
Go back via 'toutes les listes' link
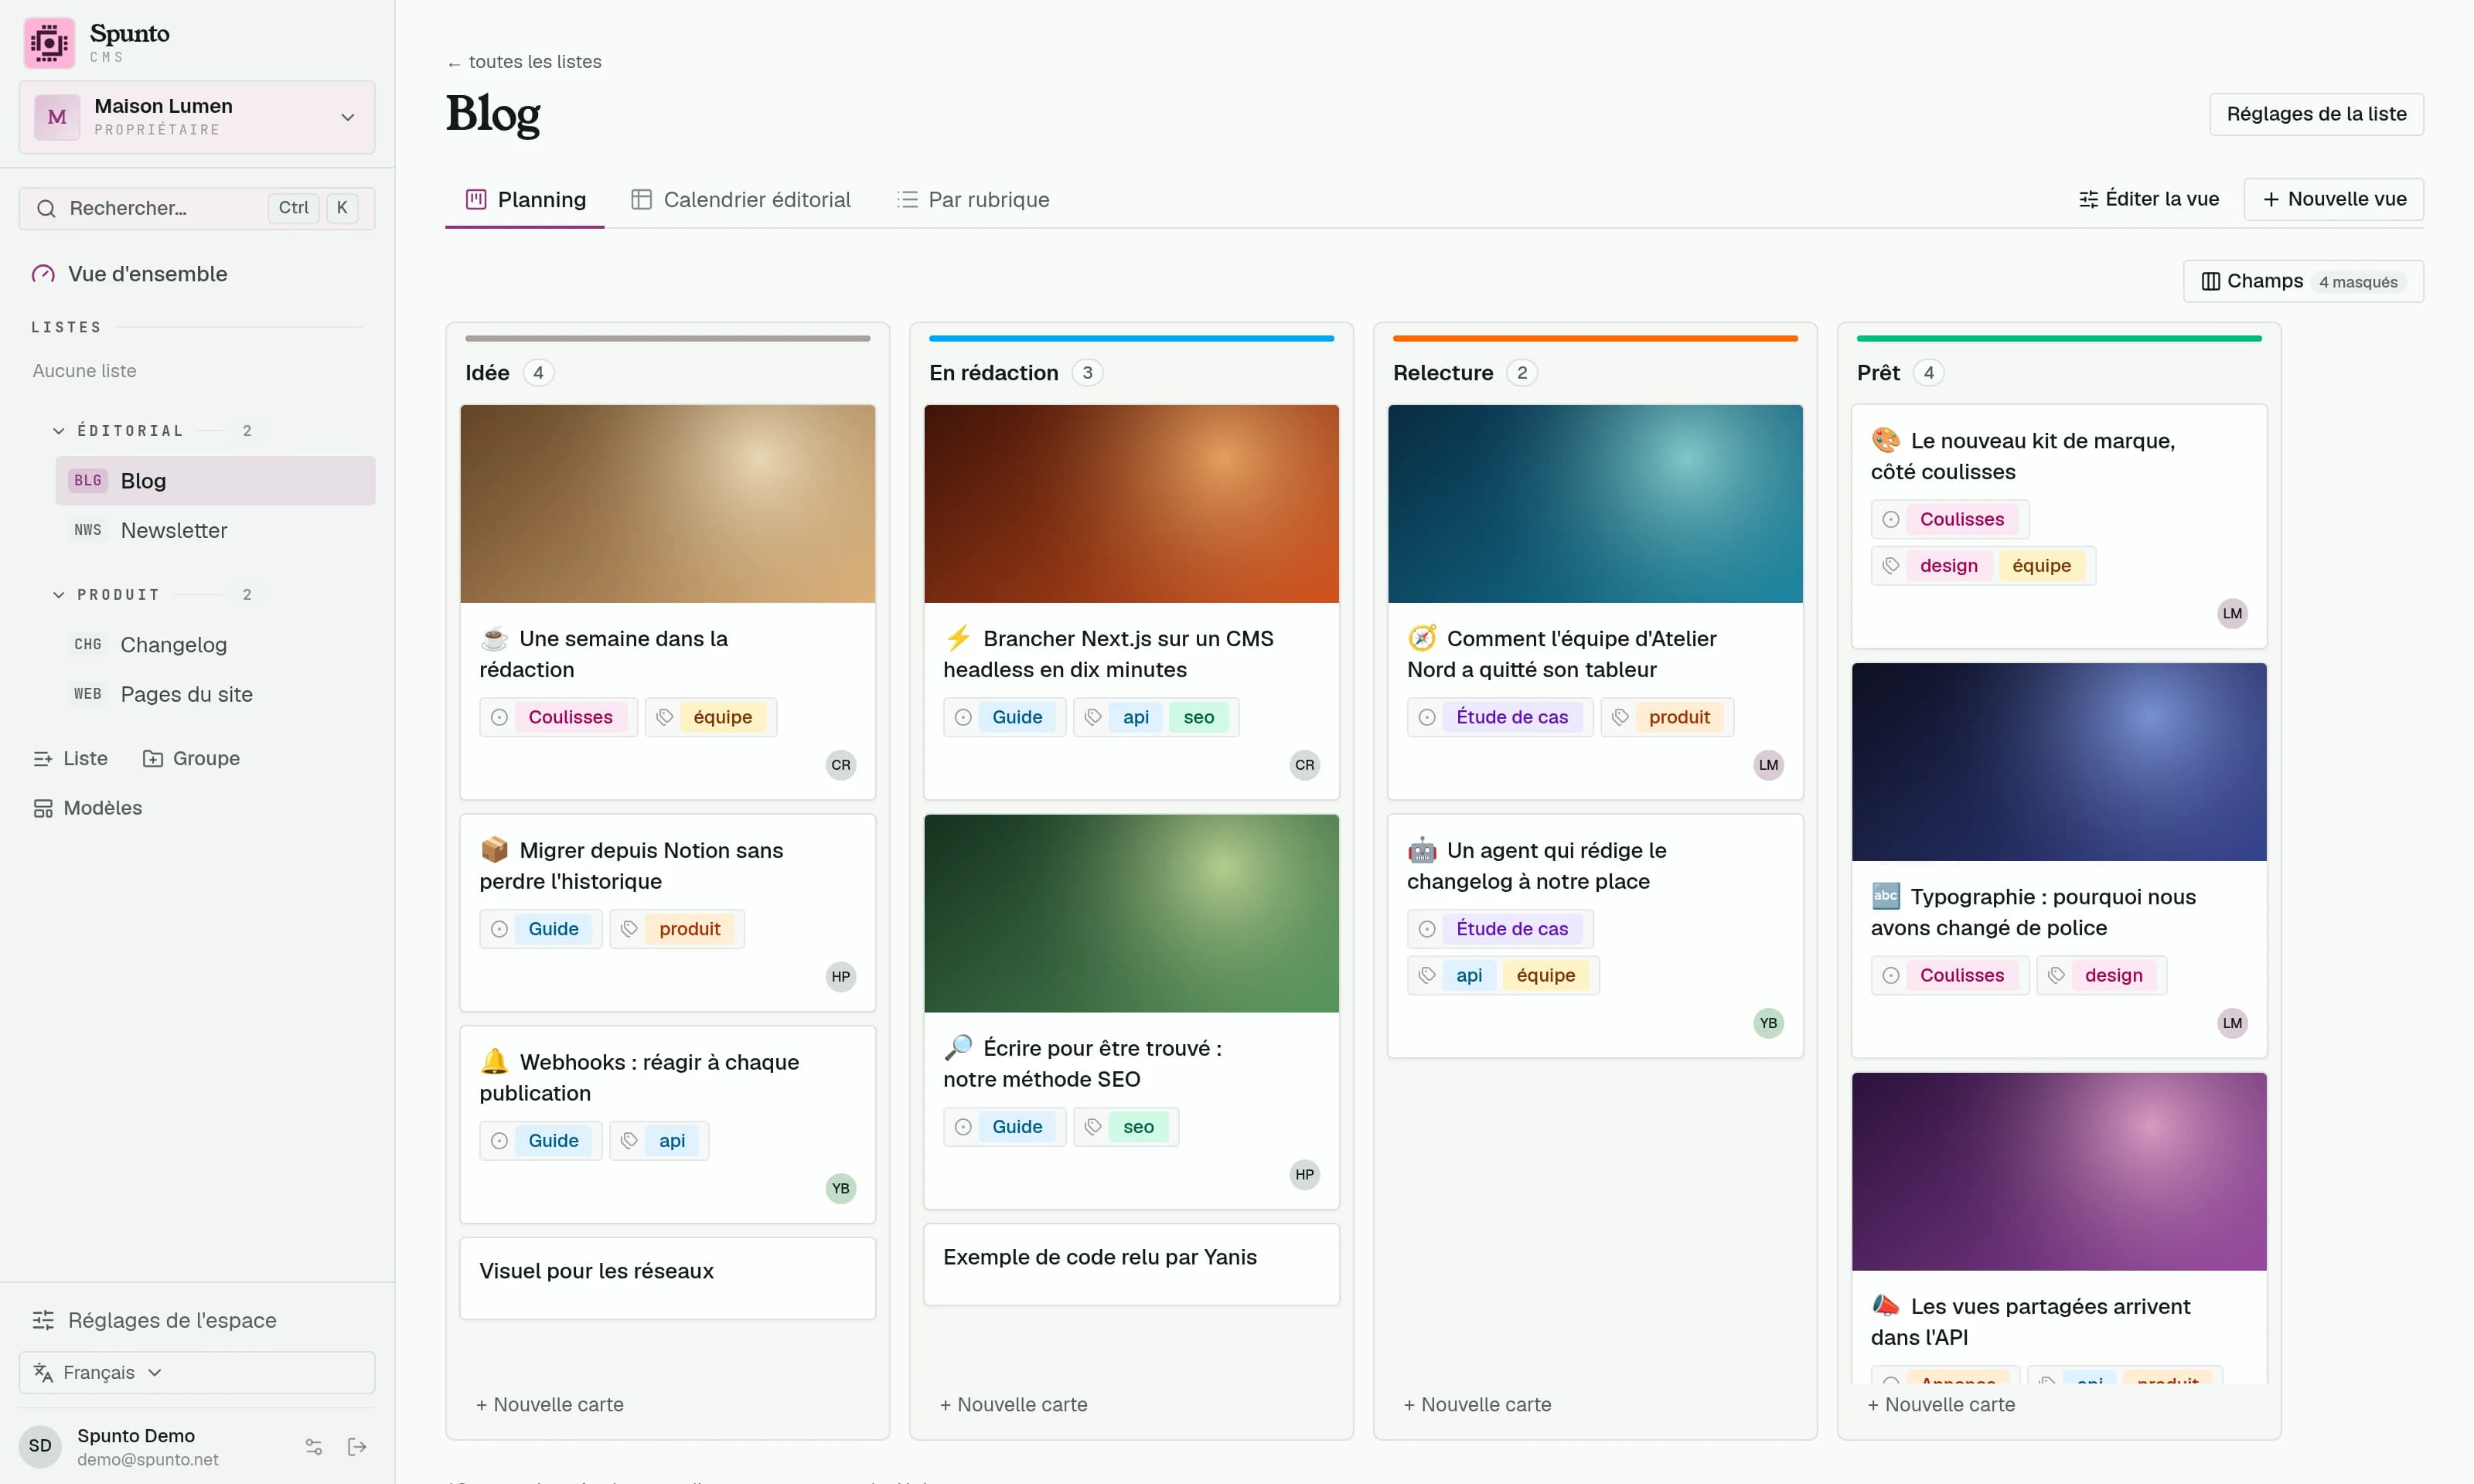pos(524,62)
